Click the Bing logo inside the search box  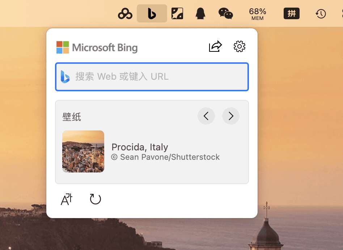click(x=65, y=76)
